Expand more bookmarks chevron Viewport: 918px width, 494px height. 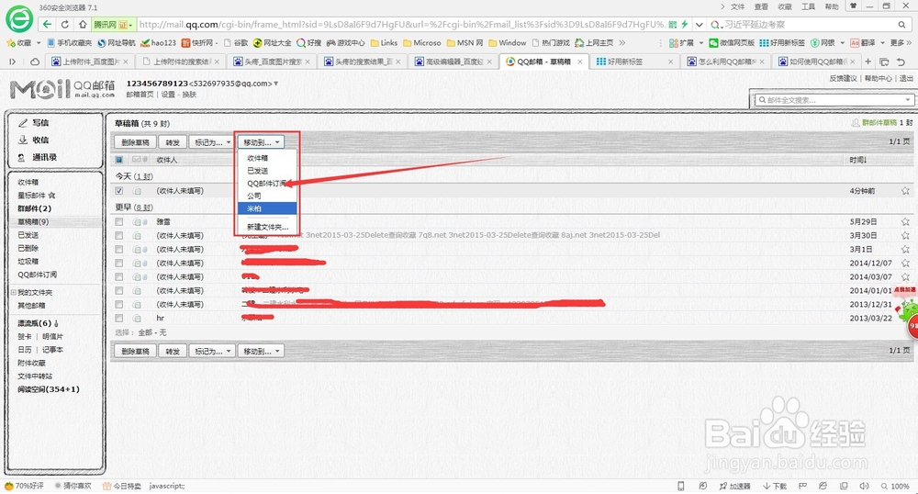(621, 43)
